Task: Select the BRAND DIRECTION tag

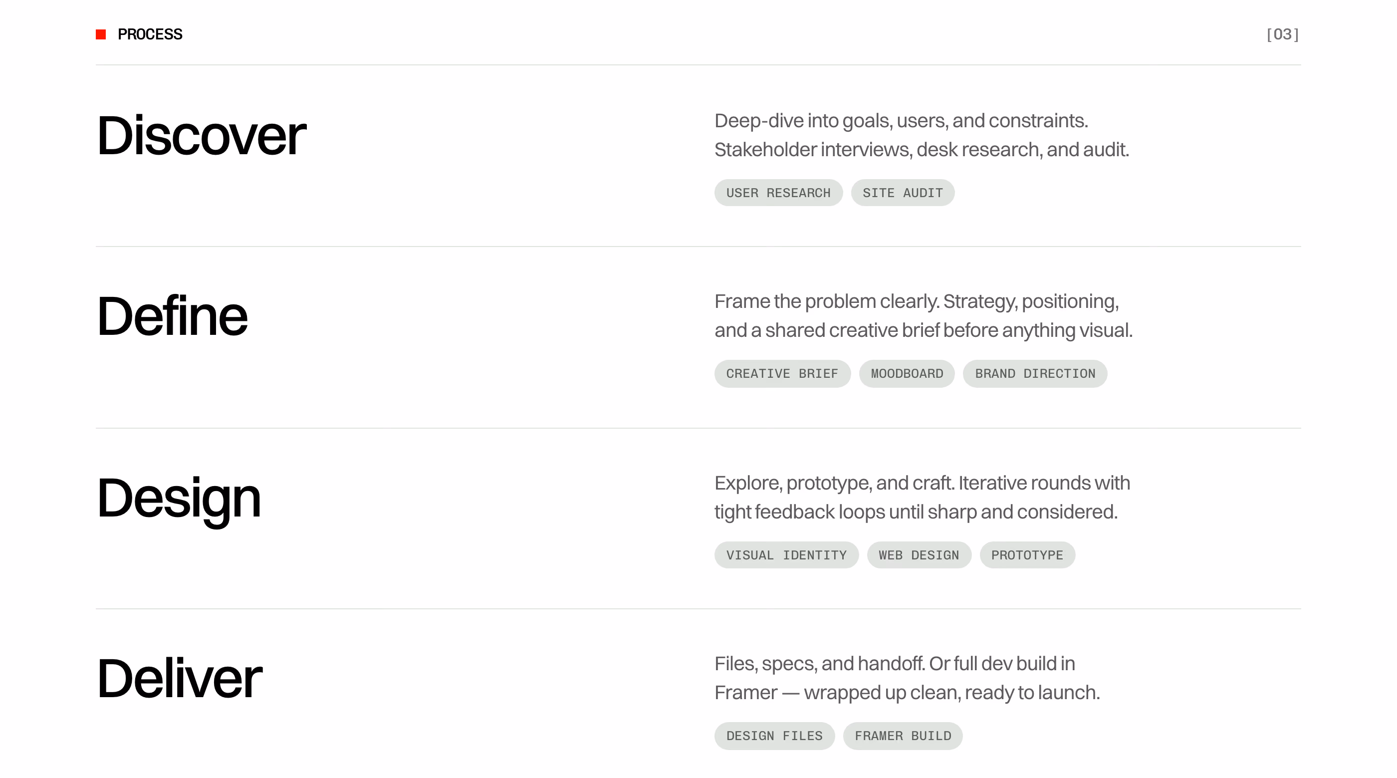Action: [x=1035, y=373]
